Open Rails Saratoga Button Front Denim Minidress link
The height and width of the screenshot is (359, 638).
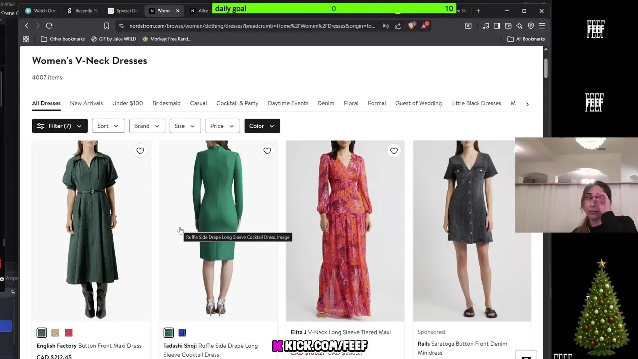click(463, 348)
